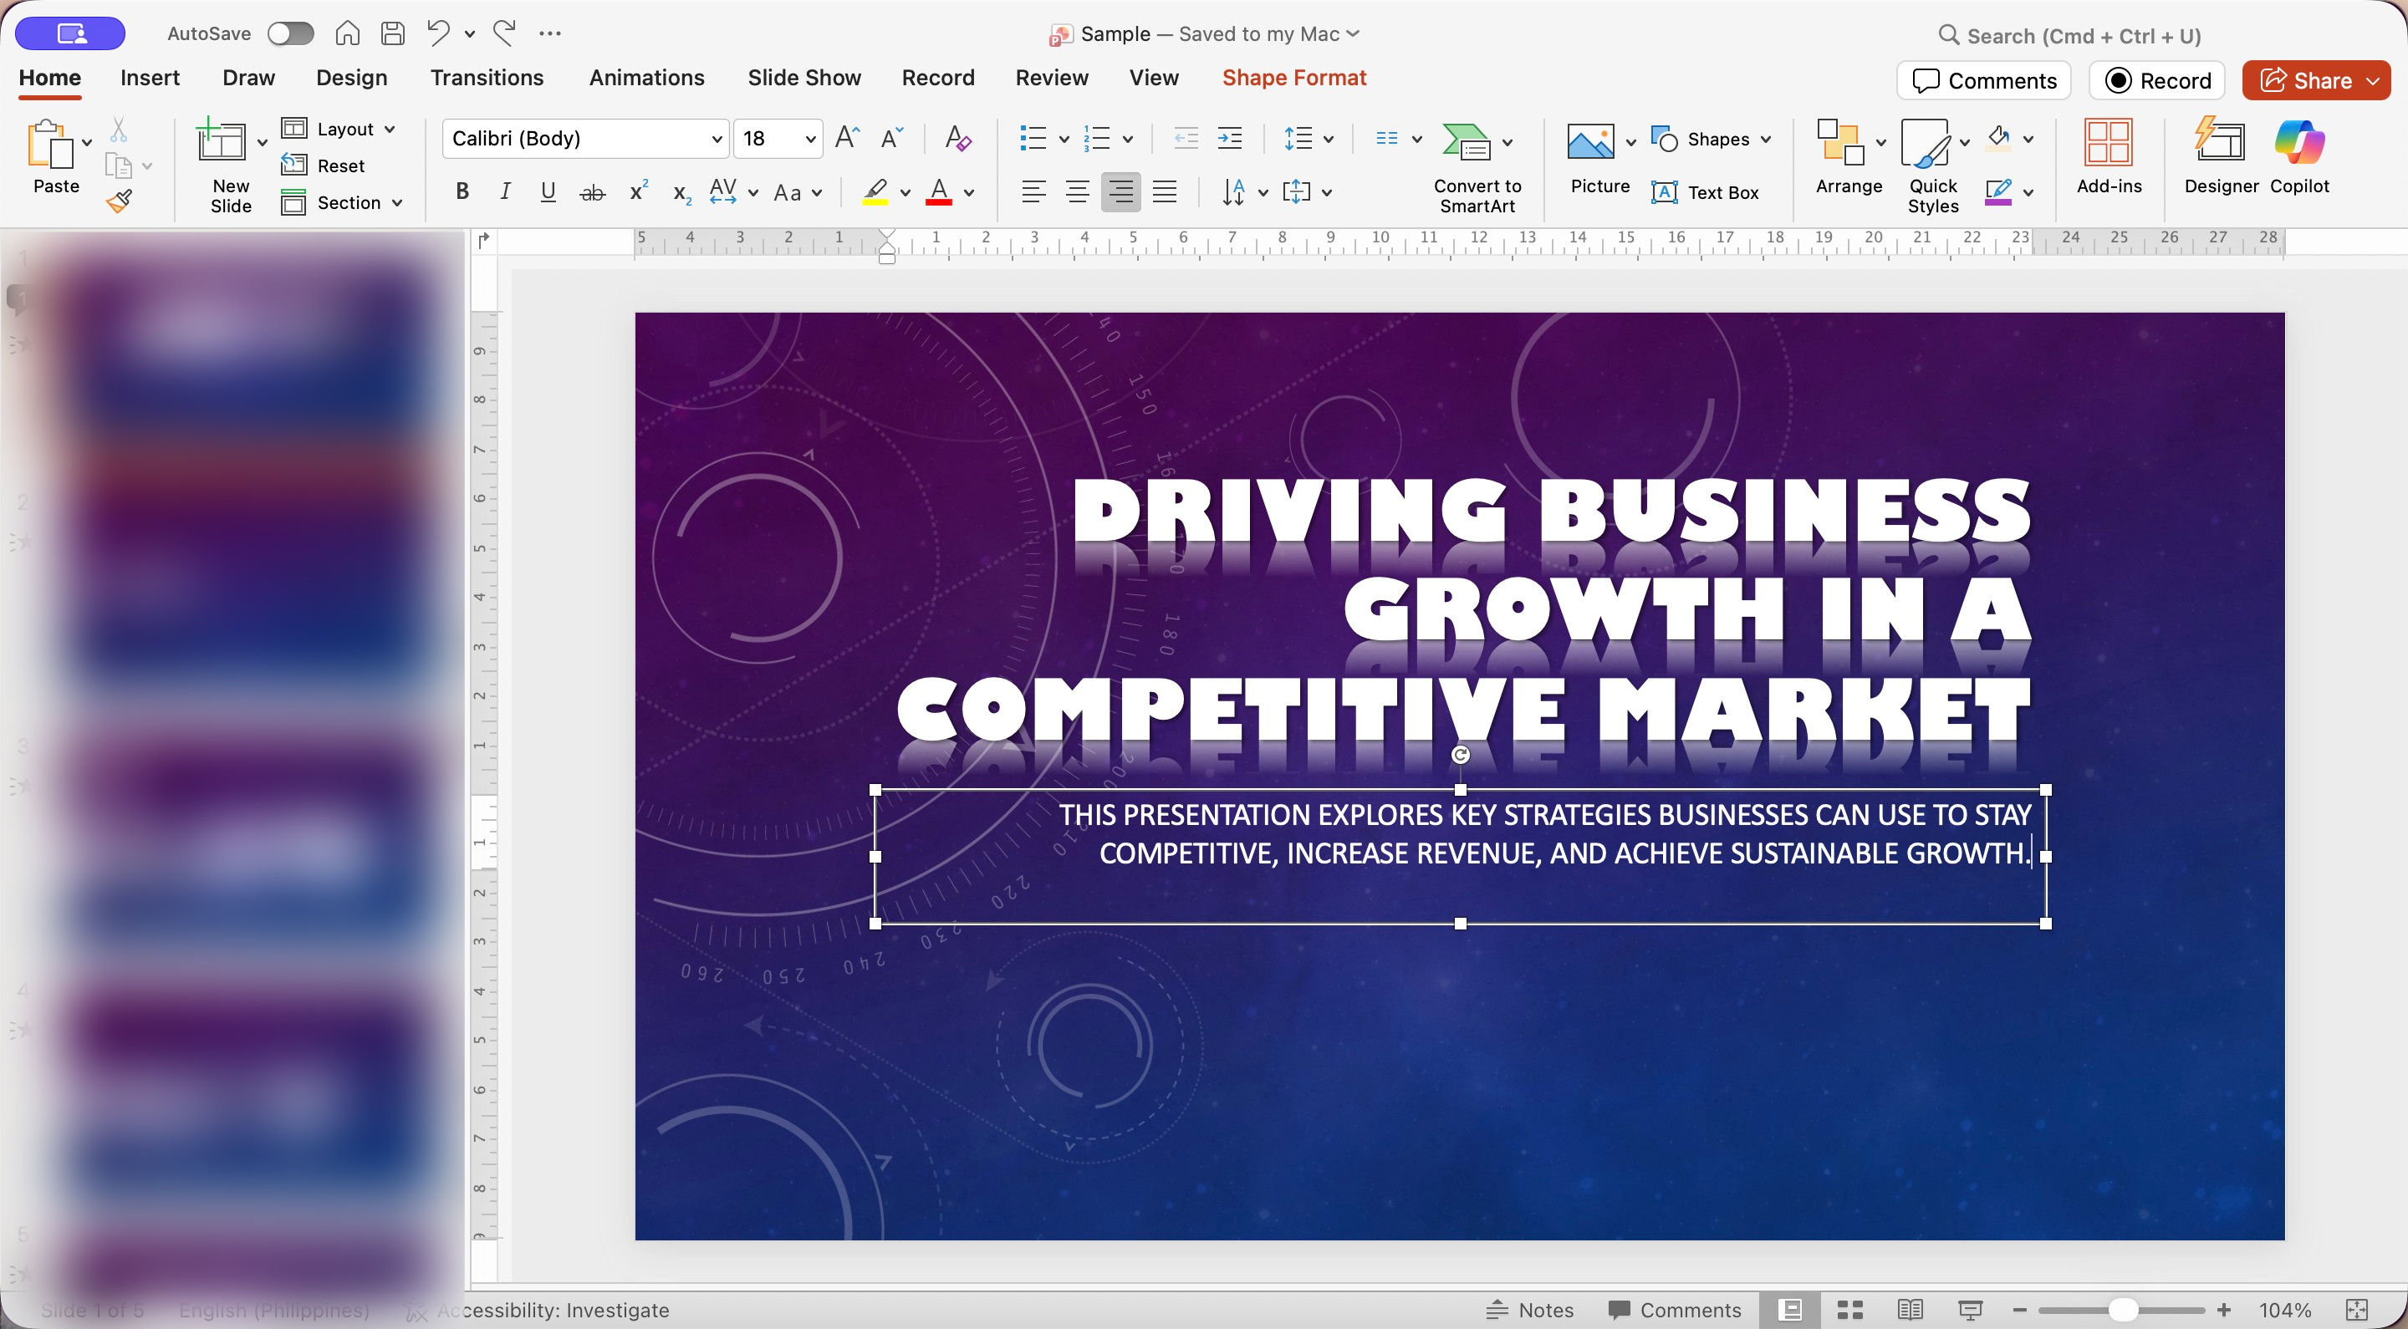Click the Increase Font Size icon

(x=847, y=140)
